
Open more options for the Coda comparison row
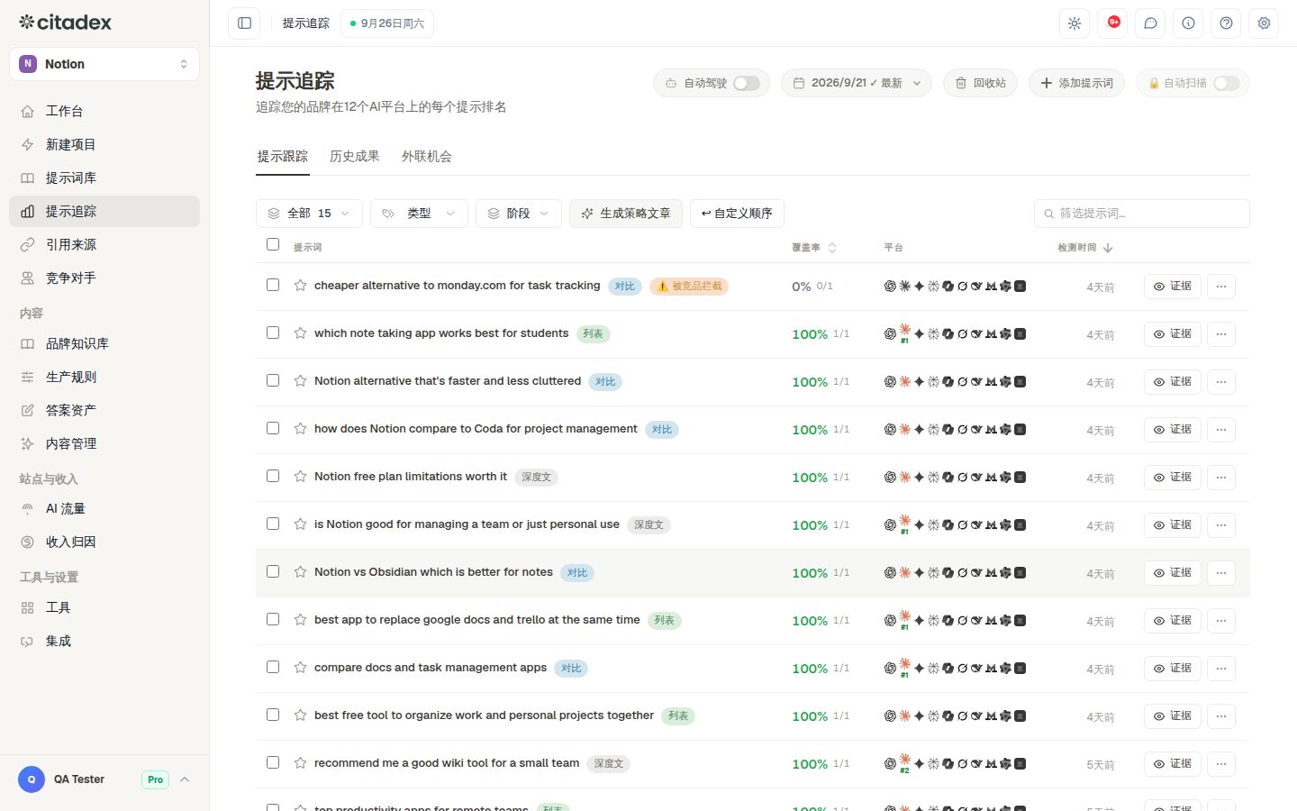1221,430
